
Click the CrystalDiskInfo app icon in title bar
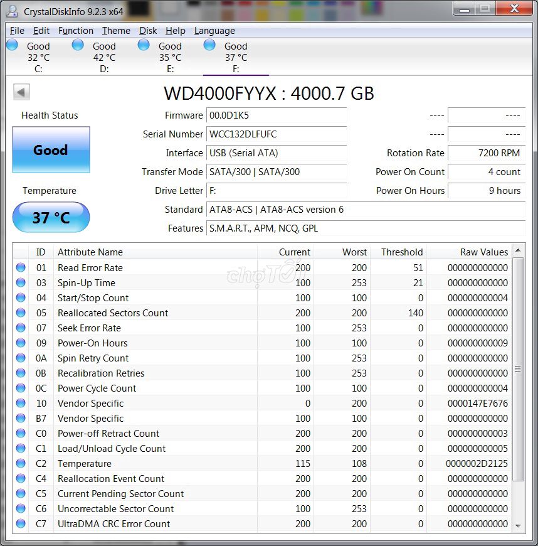(x=12, y=11)
